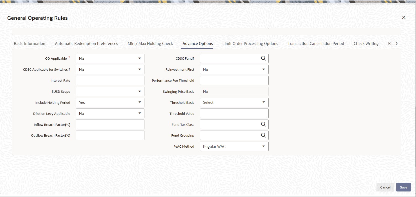The width and height of the screenshot is (416, 197).
Task: Open the Threshold Basis dropdown
Action: [x=234, y=103]
